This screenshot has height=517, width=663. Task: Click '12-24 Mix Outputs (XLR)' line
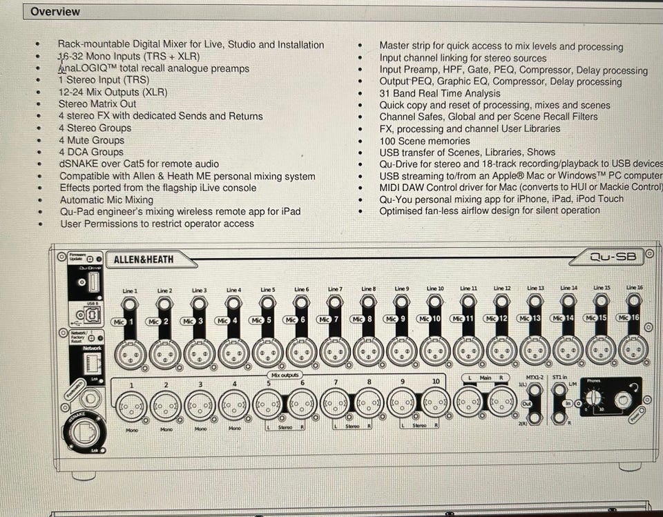[x=113, y=92]
